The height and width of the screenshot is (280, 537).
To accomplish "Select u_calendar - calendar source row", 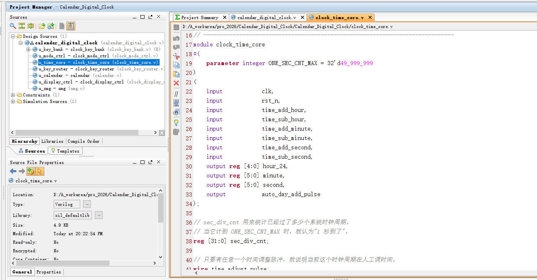I will click(x=77, y=75).
